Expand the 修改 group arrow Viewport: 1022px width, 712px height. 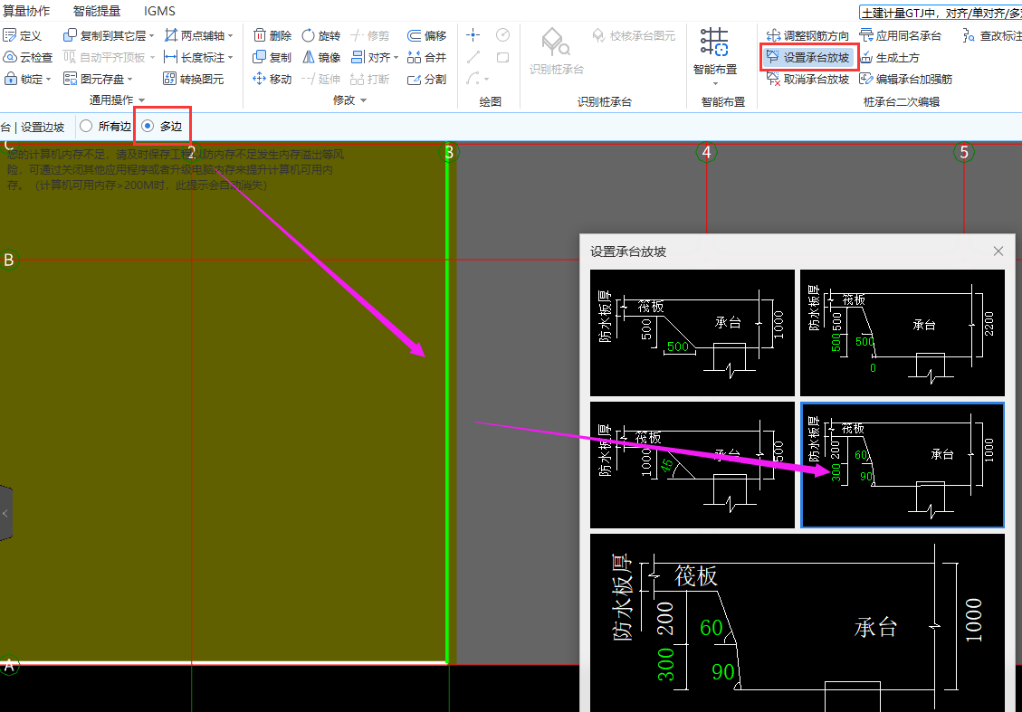363,100
